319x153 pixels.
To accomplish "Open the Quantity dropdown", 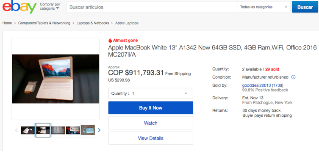I will [x=150, y=93].
